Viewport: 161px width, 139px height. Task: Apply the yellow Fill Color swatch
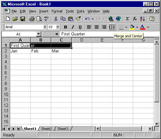pyautogui.click(x=132, y=27)
